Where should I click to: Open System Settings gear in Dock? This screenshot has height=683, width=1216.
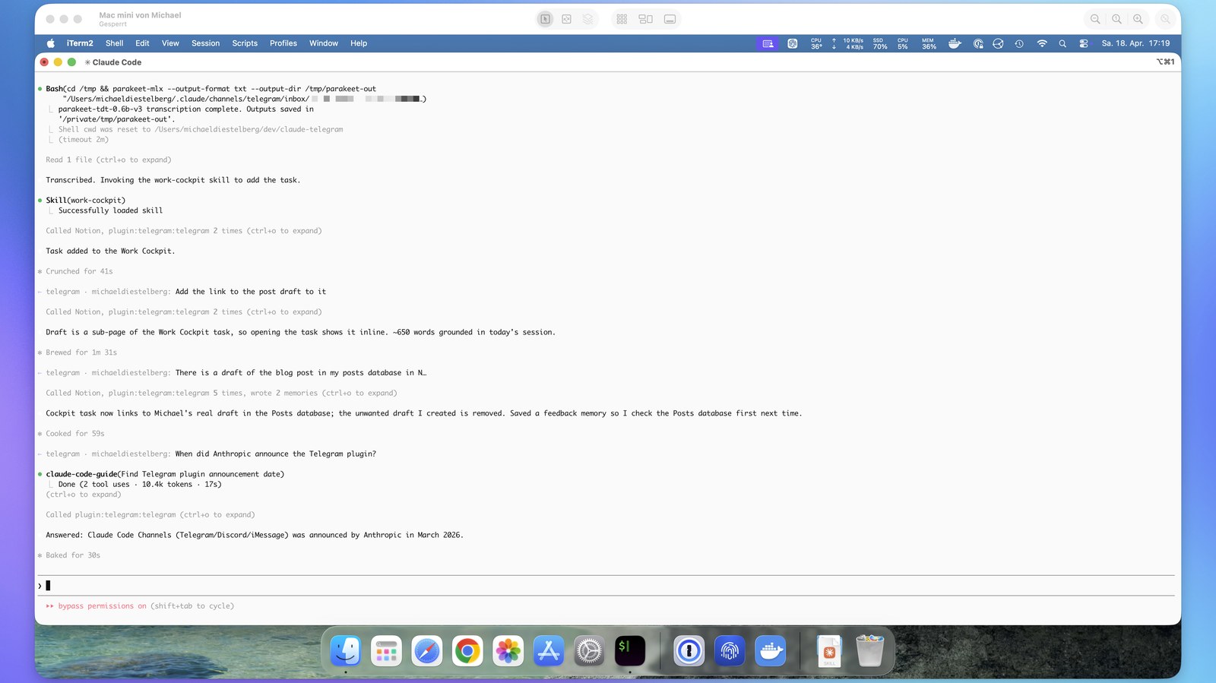[x=589, y=651]
